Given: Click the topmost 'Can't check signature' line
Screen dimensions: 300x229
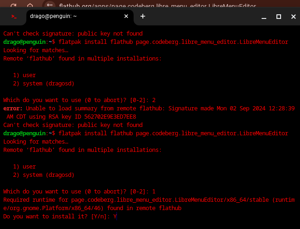Looking at the screenshot, I should coord(73,33).
